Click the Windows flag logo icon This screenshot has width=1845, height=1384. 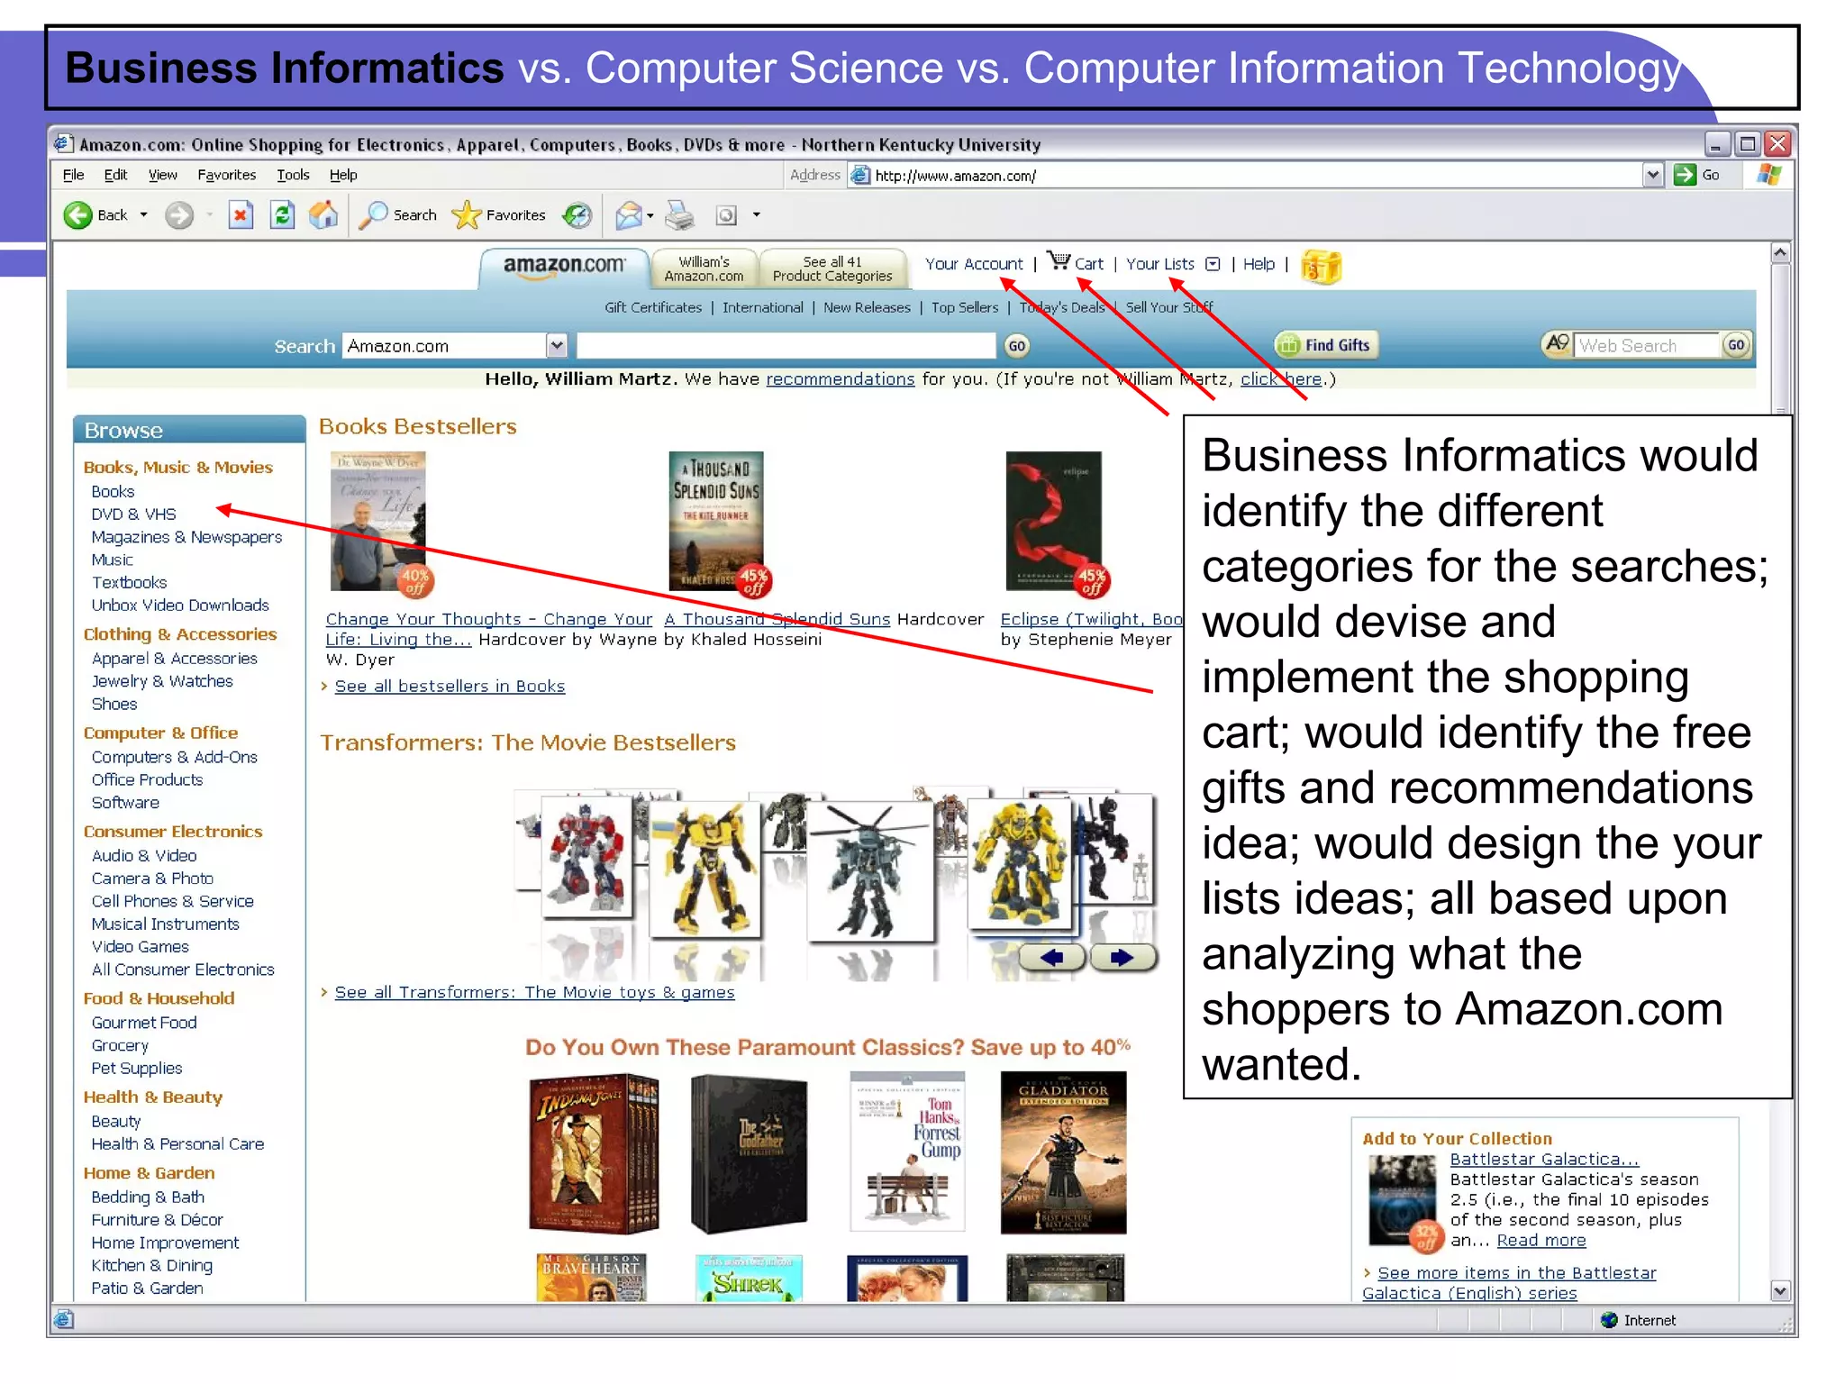coord(1769,175)
